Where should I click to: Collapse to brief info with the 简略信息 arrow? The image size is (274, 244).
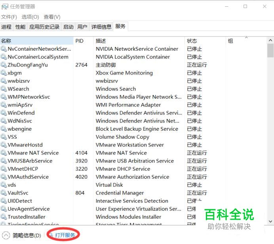pos(6,235)
